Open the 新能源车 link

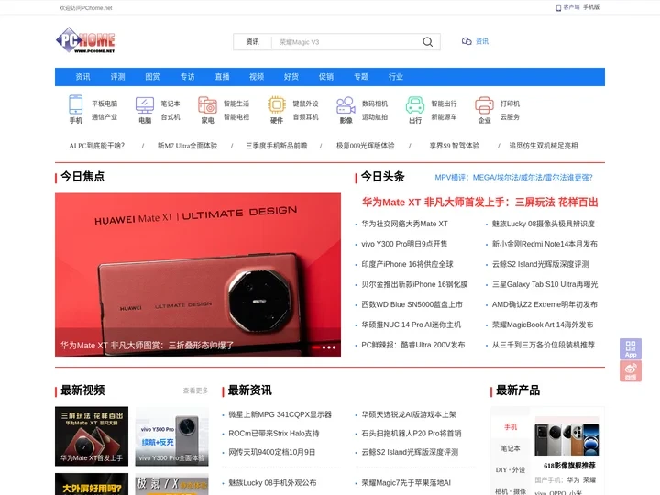click(444, 117)
